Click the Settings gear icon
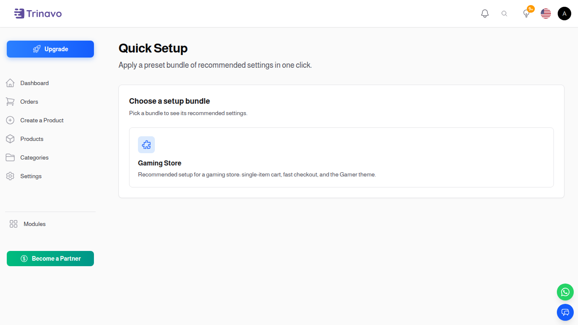This screenshot has width=578, height=325. click(10, 176)
